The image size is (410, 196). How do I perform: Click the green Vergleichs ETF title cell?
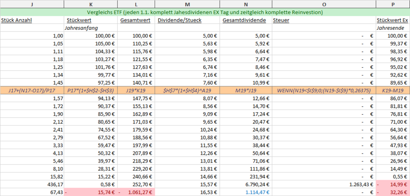205,12
